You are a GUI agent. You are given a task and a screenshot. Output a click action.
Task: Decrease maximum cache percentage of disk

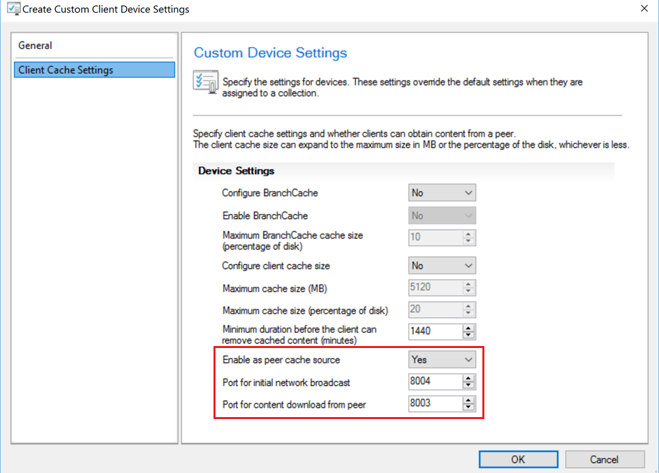tap(468, 313)
